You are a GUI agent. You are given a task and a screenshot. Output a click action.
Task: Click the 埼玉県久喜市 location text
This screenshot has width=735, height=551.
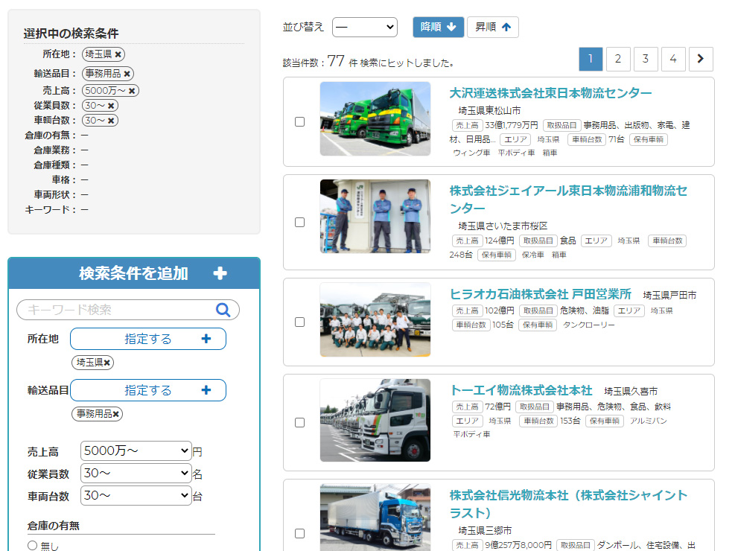pyautogui.click(x=631, y=391)
